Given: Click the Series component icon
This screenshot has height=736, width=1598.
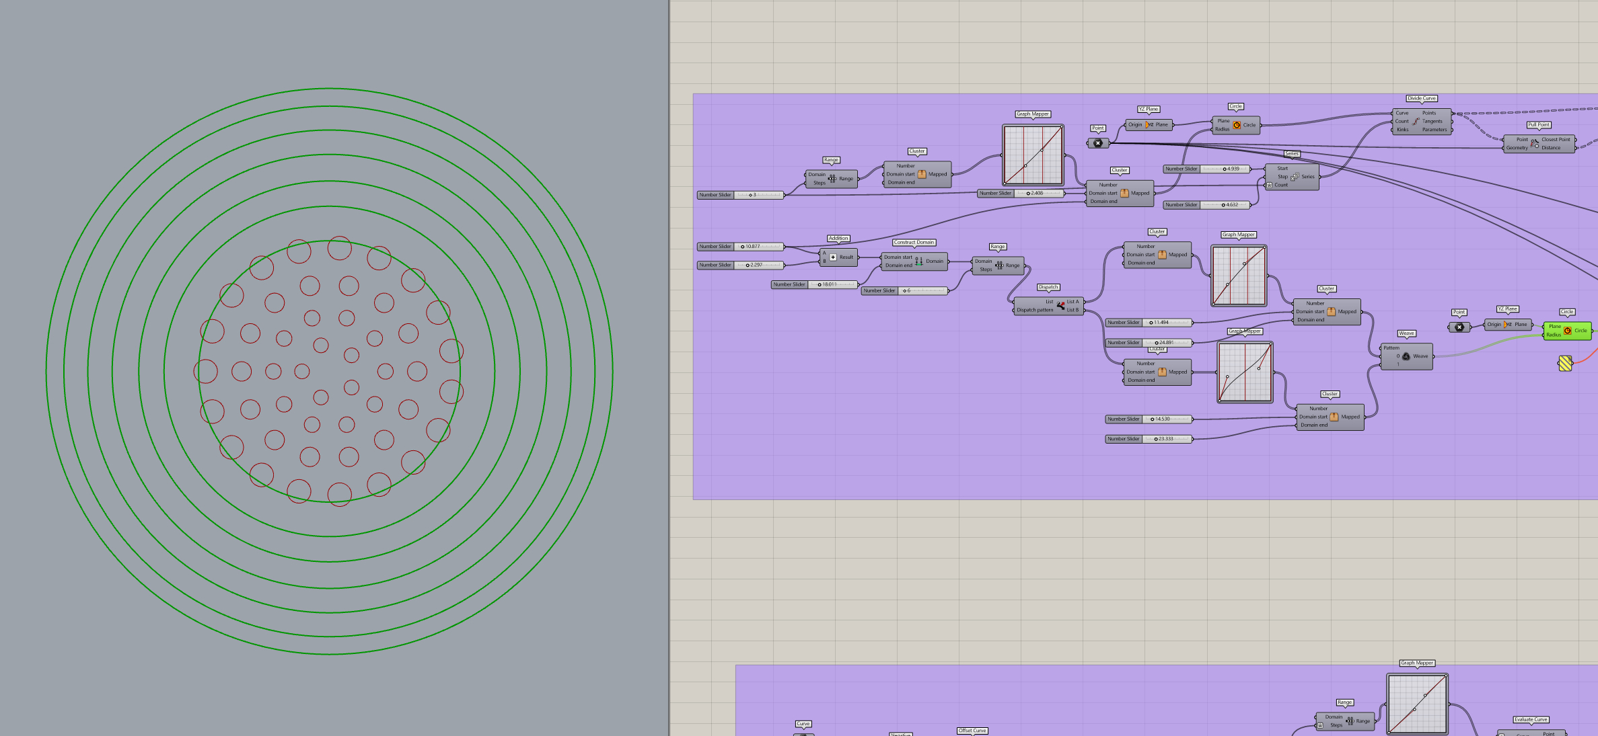Looking at the screenshot, I should pyautogui.click(x=1295, y=177).
